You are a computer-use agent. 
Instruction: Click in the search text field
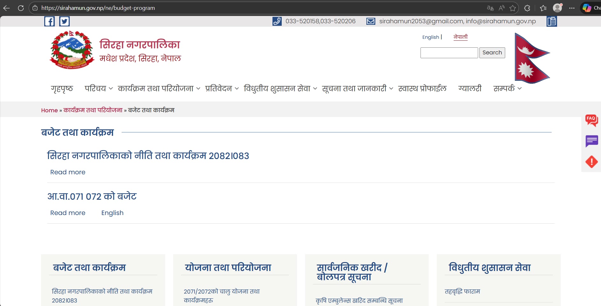449,53
